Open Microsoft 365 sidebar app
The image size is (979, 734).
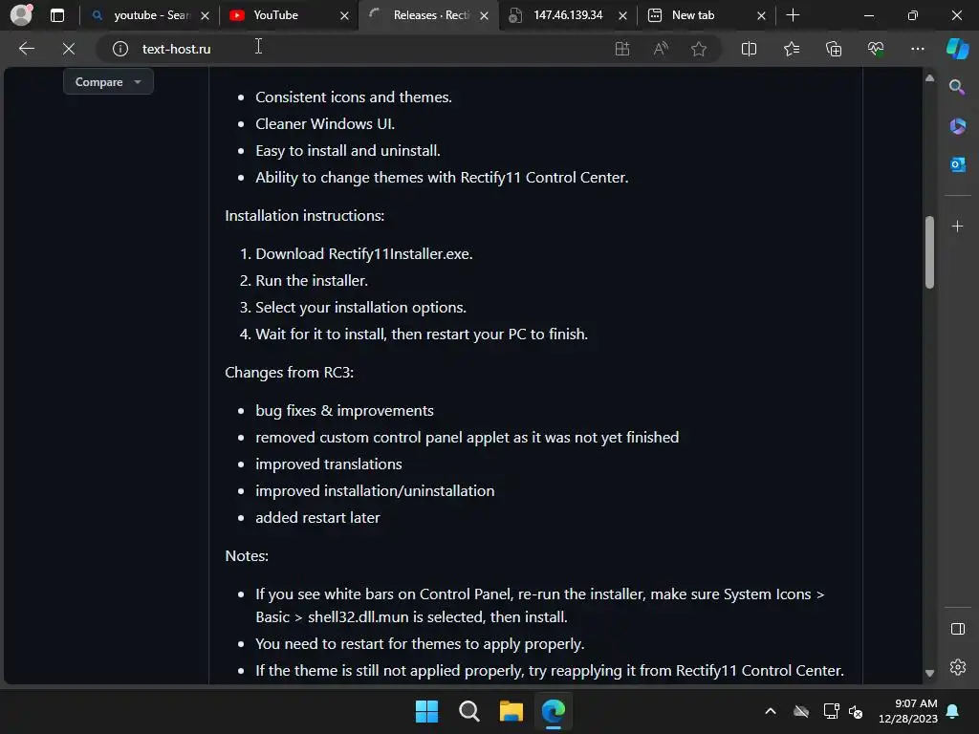[957, 126]
